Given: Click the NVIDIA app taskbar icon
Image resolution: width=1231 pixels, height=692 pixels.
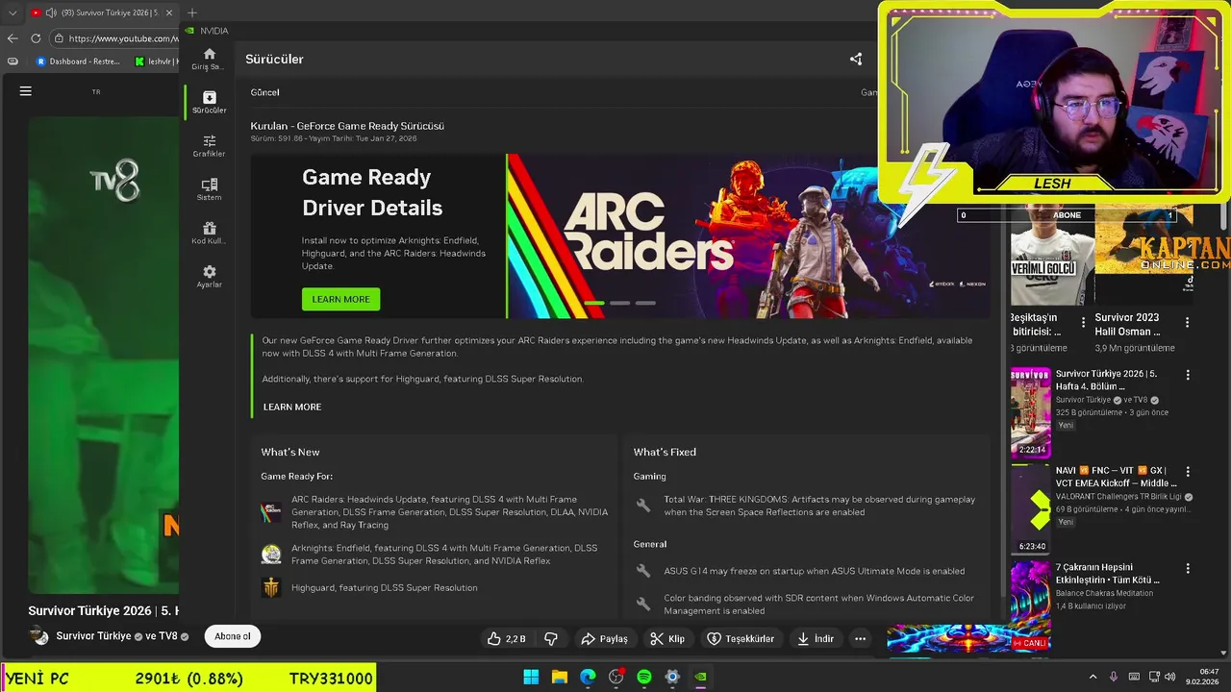Looking at the screenshot, I should pyautogui.click(x=701, y=678).
